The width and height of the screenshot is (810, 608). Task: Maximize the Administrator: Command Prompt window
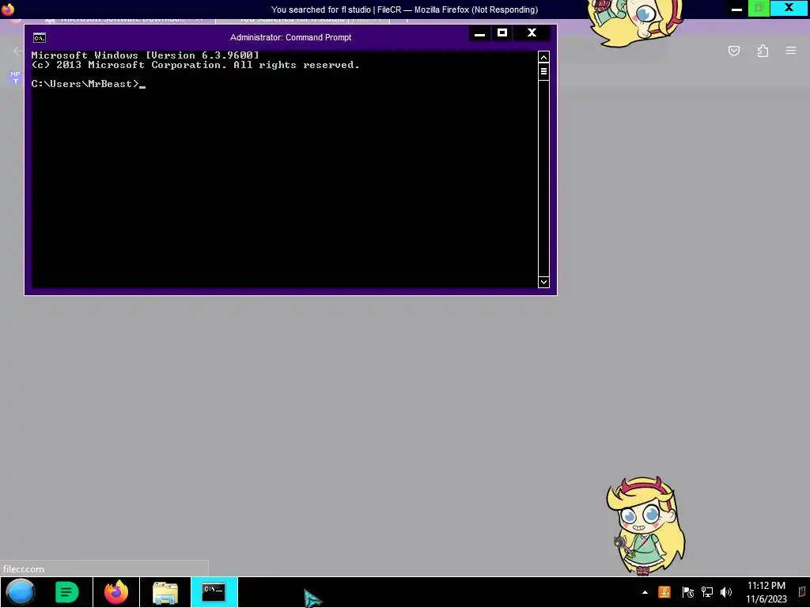tap(502, 33)
